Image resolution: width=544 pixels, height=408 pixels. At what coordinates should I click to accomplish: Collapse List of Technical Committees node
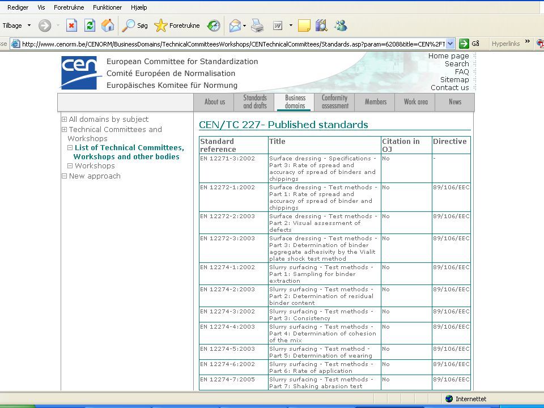pyautogui.click(x=70, y=147)
